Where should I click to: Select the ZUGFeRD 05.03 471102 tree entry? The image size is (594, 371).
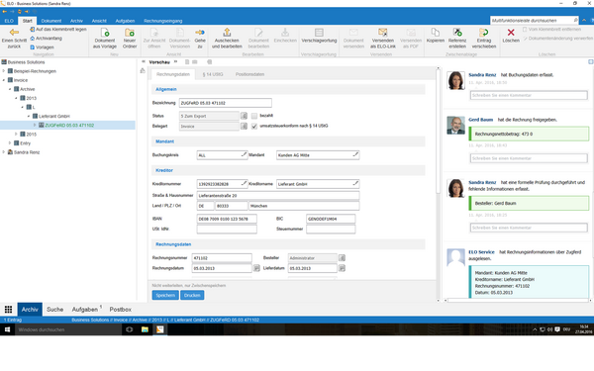point(69,125)
